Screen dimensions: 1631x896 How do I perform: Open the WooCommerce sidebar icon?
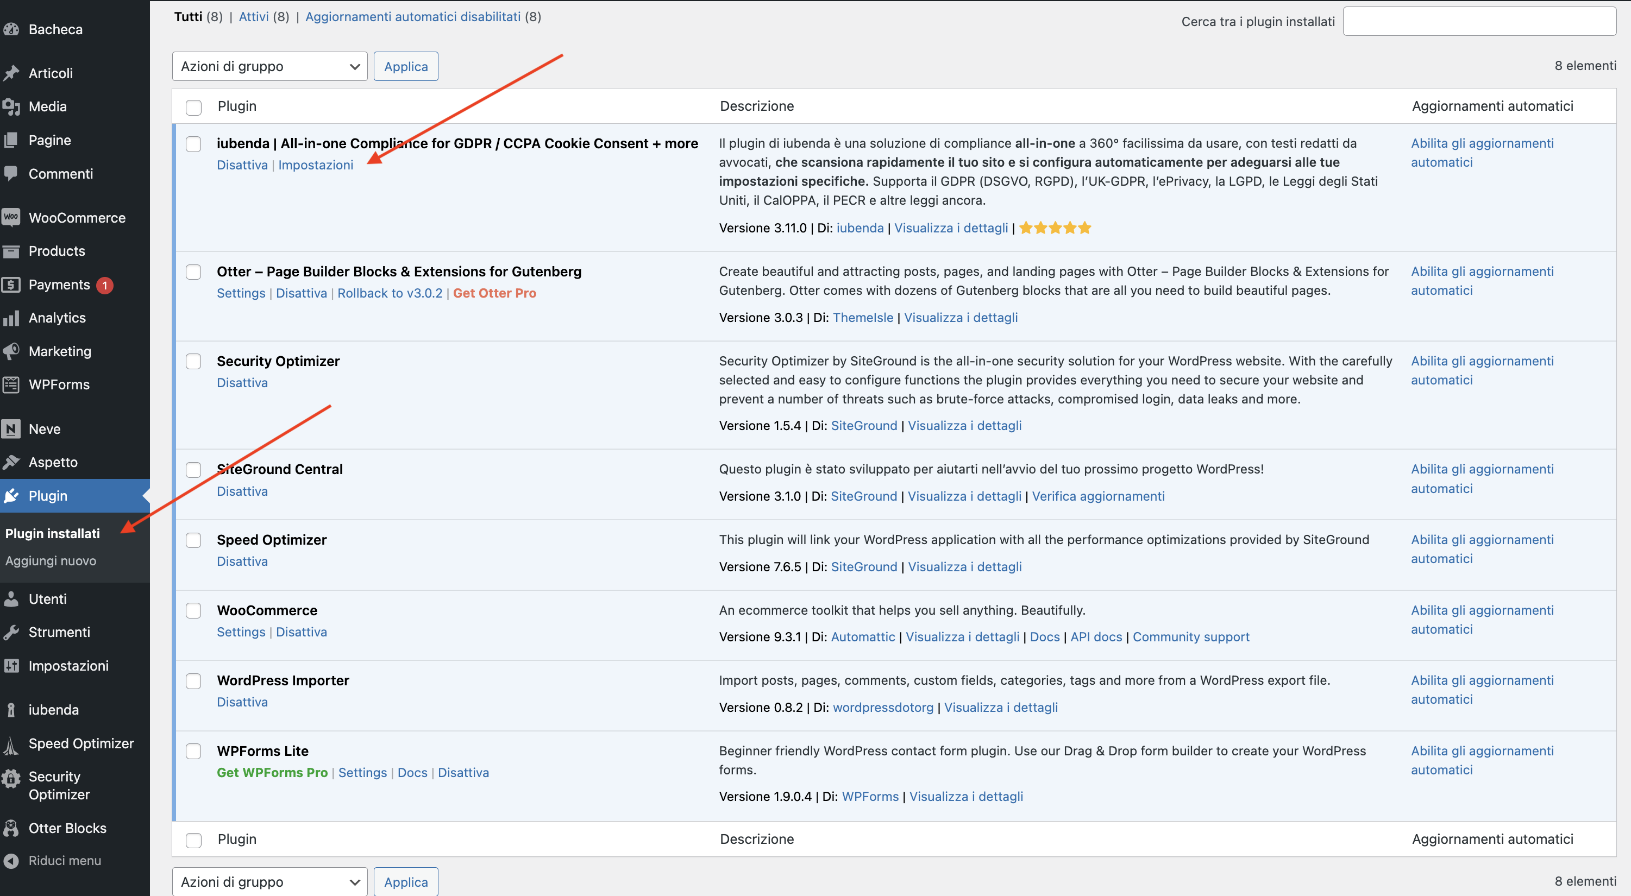click(x=11, y=217)
